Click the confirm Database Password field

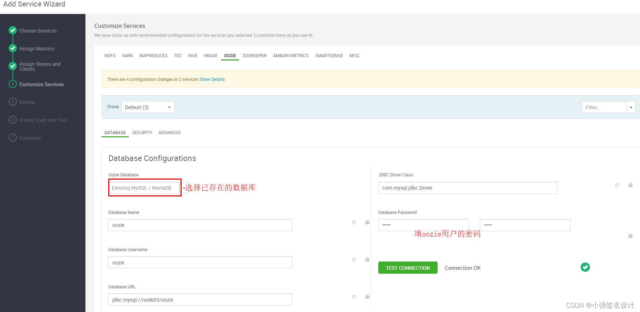pyautogui.click(x=525, y=225)
